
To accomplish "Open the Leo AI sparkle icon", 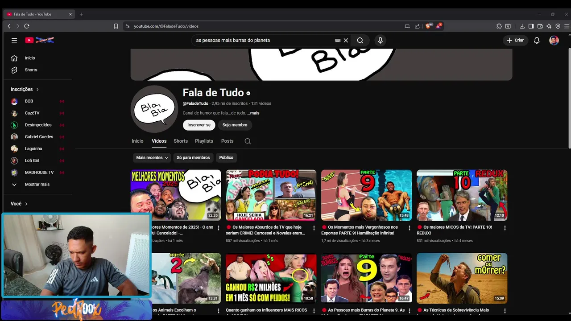I will click(x=549, y=26).
